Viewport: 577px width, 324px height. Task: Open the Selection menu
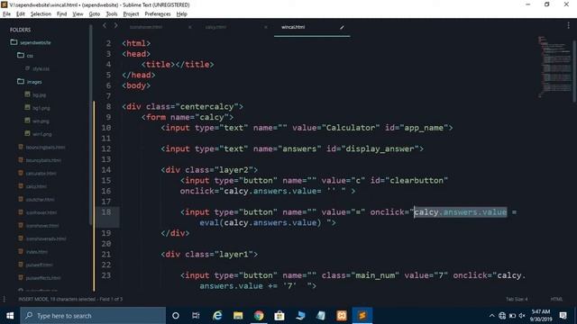tap(41, 14)
